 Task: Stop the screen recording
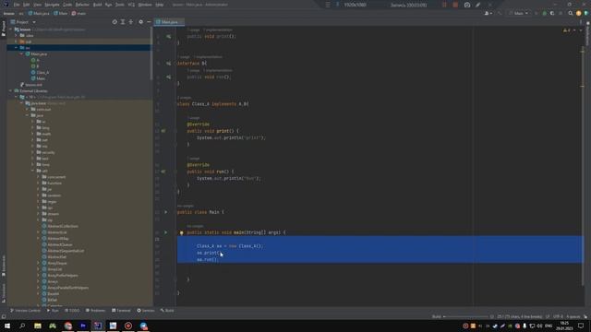click(x=455, y=5)
